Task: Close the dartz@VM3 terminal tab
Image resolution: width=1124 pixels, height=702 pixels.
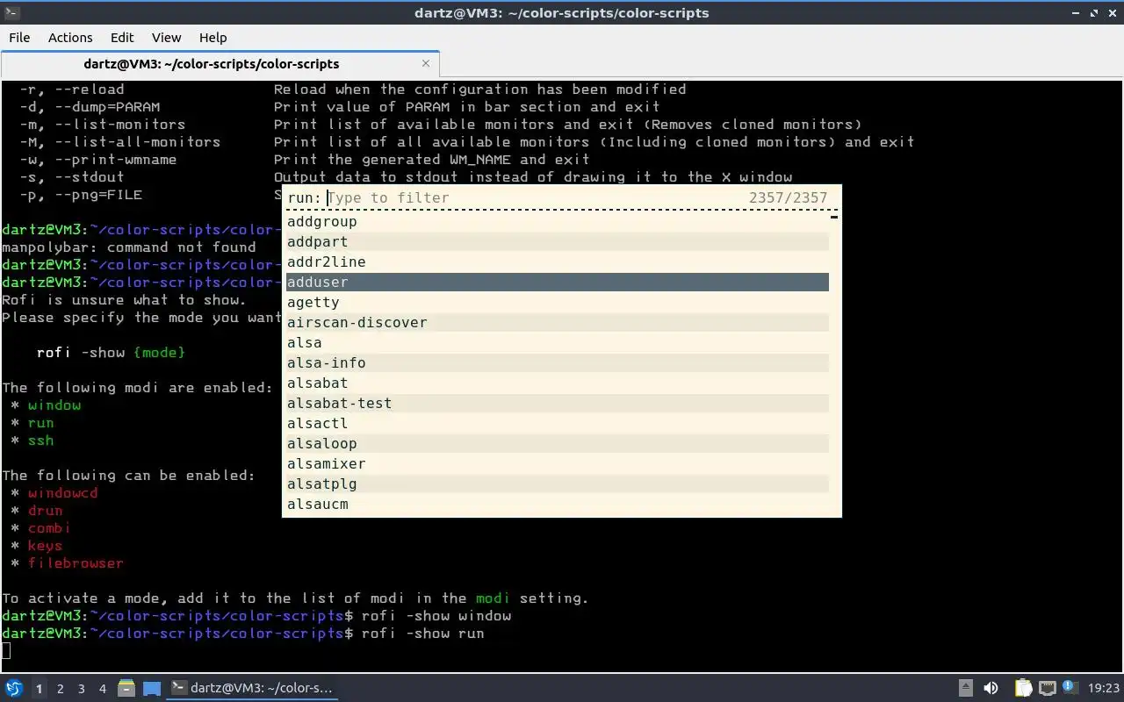Action: [x=426, y=63]
